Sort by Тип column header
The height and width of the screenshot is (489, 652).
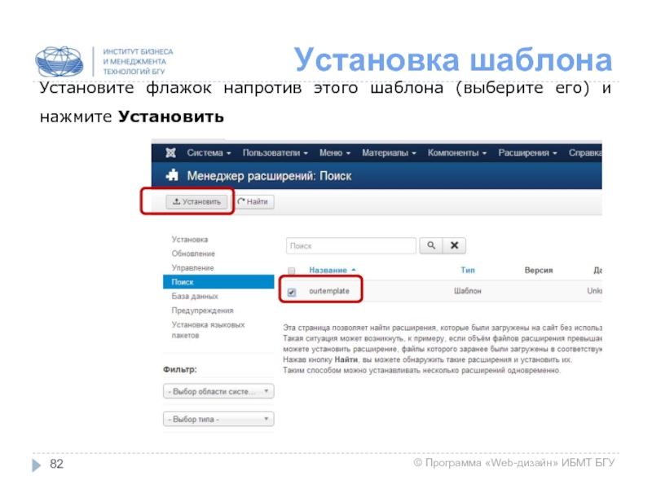(x=467, y=271)
